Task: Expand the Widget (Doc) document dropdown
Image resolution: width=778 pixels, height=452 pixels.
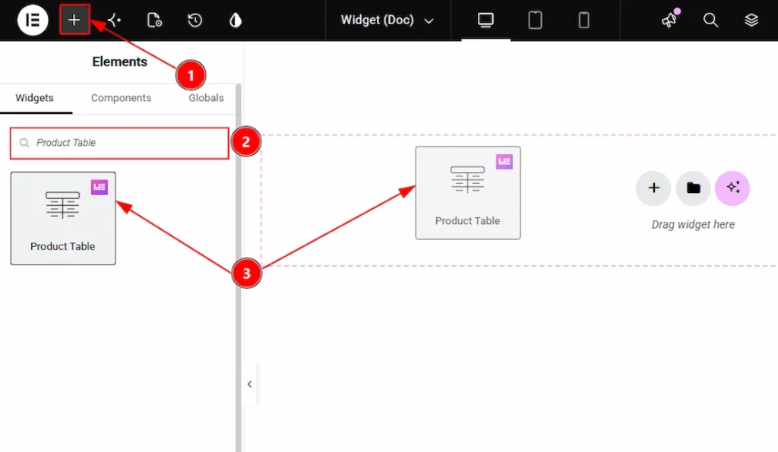Action: point(387,20)
